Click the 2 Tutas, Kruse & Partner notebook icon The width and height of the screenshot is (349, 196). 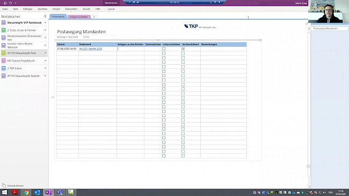(4, 30)
